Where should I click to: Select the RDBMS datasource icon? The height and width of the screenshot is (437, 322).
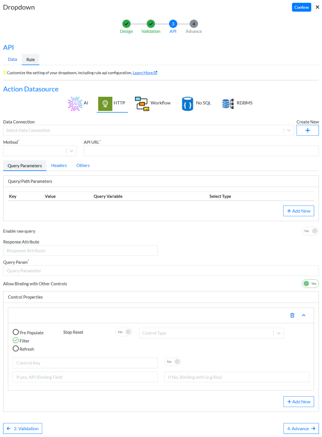click(x=227, y=104)
